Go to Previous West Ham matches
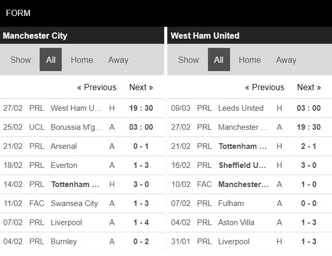Viewport: 332px width, 256px height. point(265,87)
